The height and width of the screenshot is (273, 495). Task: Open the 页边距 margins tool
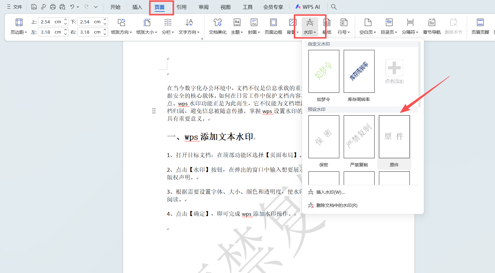pyautogui.click(x=19, y=26)
